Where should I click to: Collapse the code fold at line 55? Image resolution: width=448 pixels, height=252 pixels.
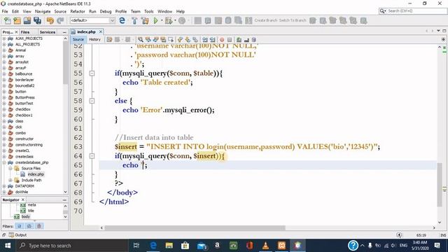(x=92, y=73)
